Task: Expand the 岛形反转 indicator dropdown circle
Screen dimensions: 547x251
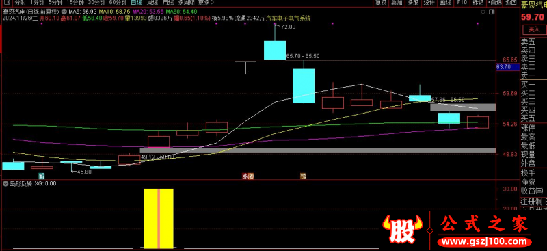Action: pyautogui.click(x=5, y=183)
